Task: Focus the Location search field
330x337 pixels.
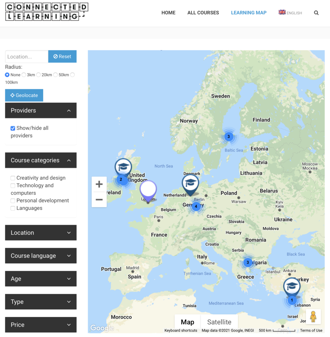Action: [27, 57]
